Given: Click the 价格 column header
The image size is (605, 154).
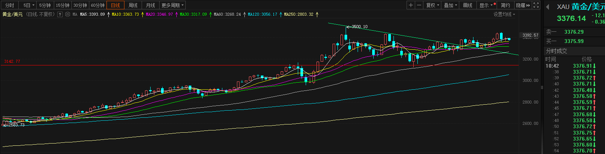Looking at the screenshot, I should tap(587, 59).
